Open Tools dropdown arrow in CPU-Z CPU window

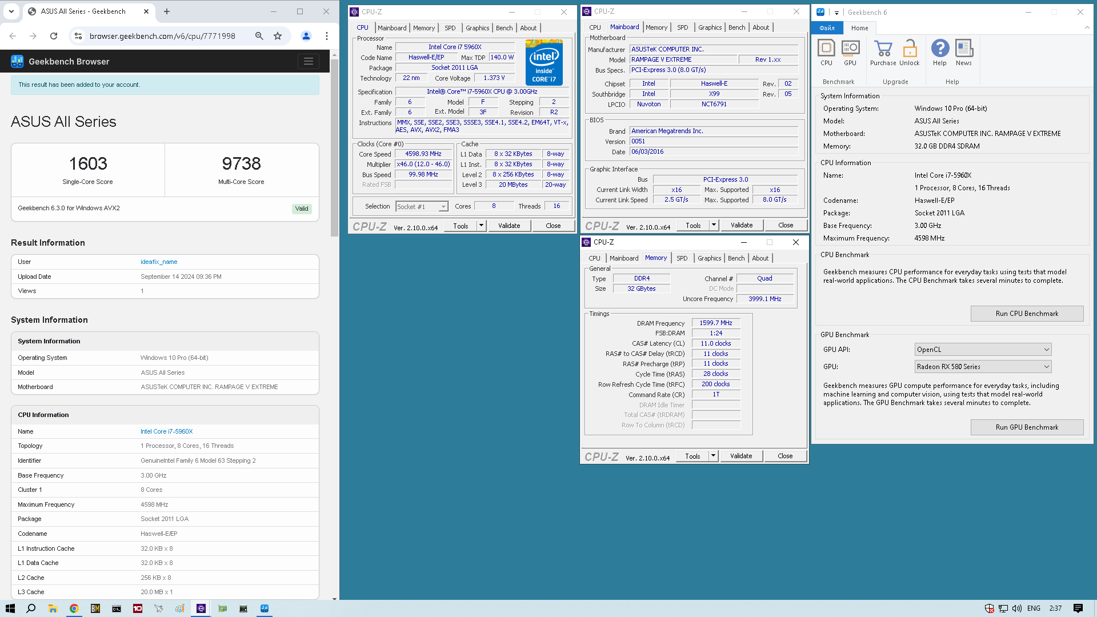tap(481, 226)
